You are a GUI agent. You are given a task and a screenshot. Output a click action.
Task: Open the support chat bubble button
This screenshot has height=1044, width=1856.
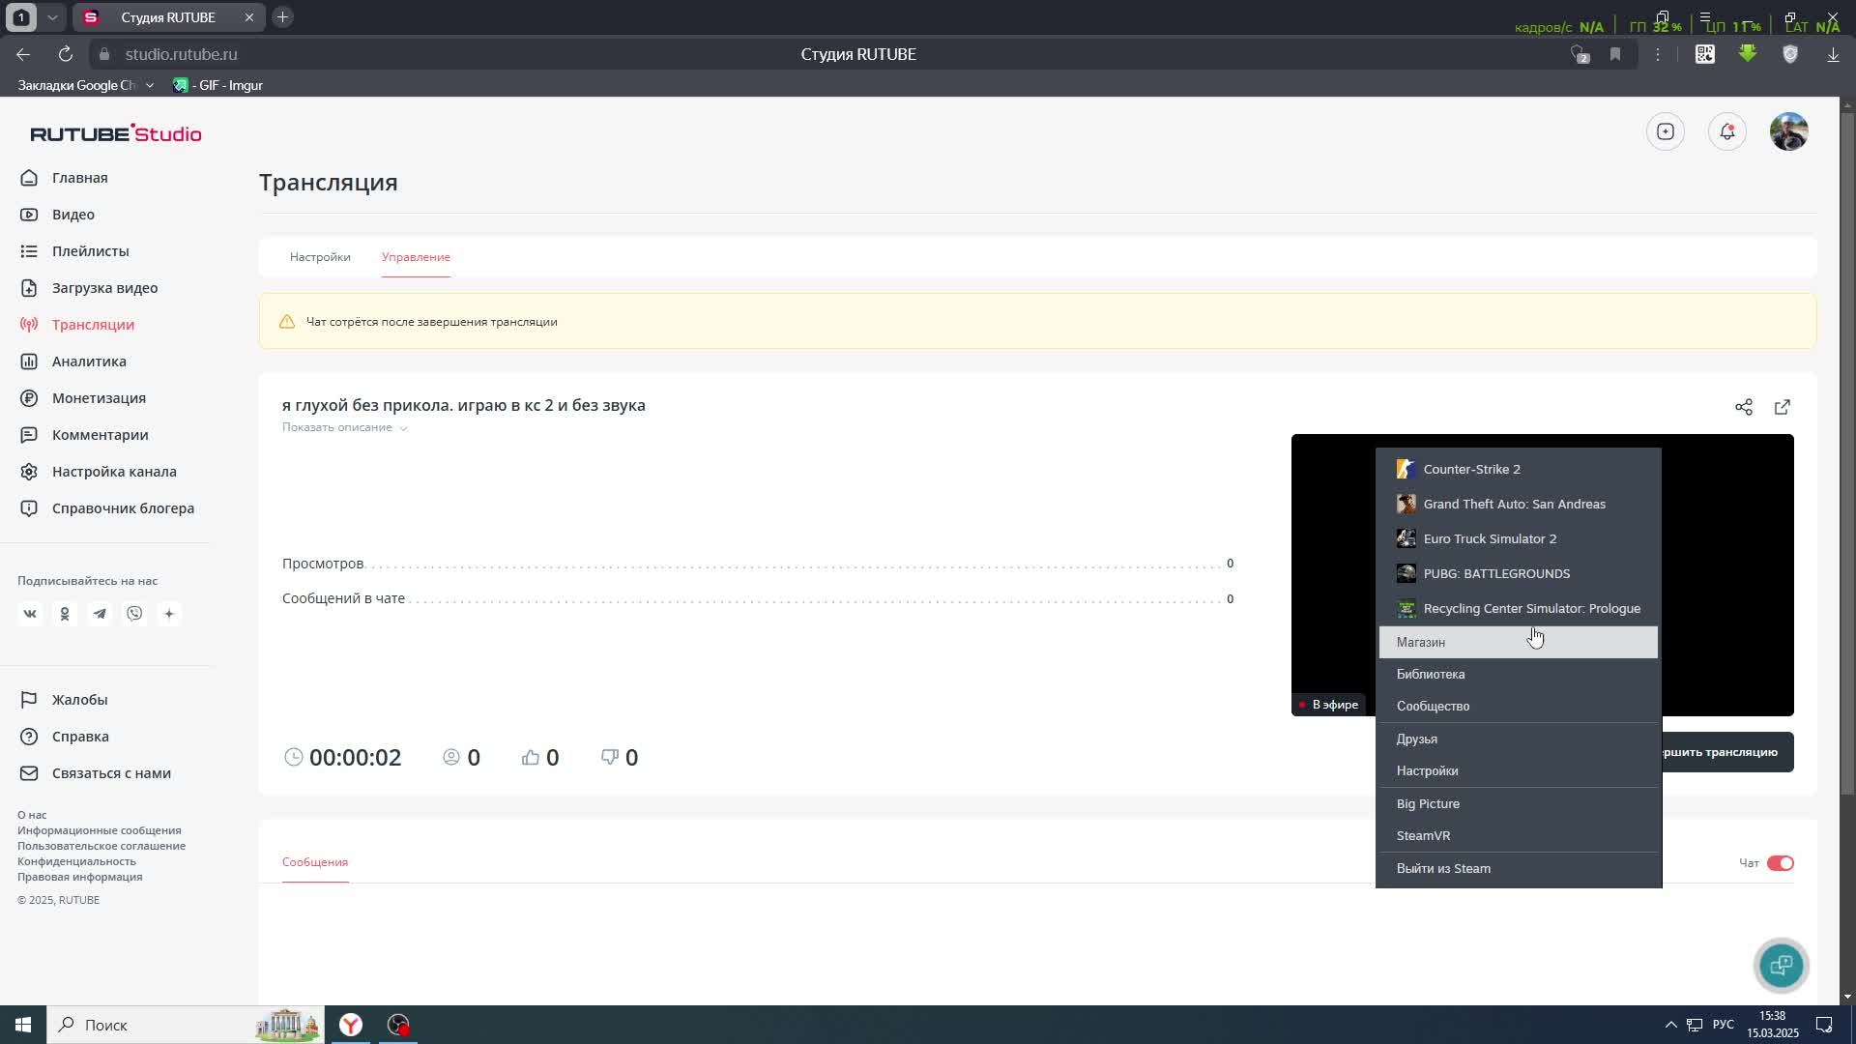coord(1782,965)
